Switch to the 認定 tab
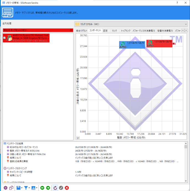The height and width of the screenshot is (191, 190). coord(105,31)
